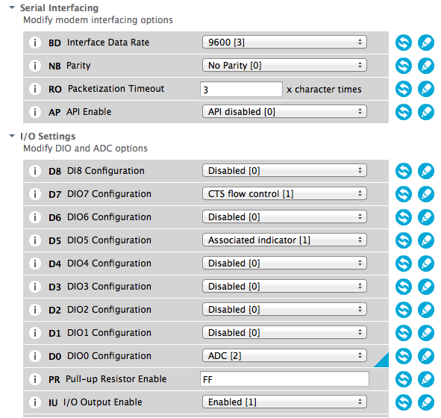This screenshot has width=441, height=418.
Task: Show info for NB Parity
Action: [x=35, y=66]
